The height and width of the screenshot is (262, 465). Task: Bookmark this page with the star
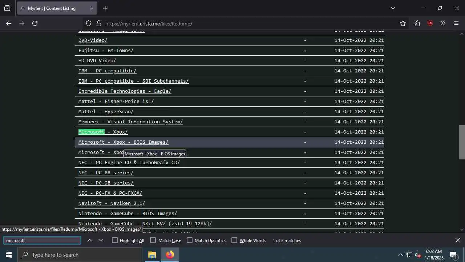[403, 23]
